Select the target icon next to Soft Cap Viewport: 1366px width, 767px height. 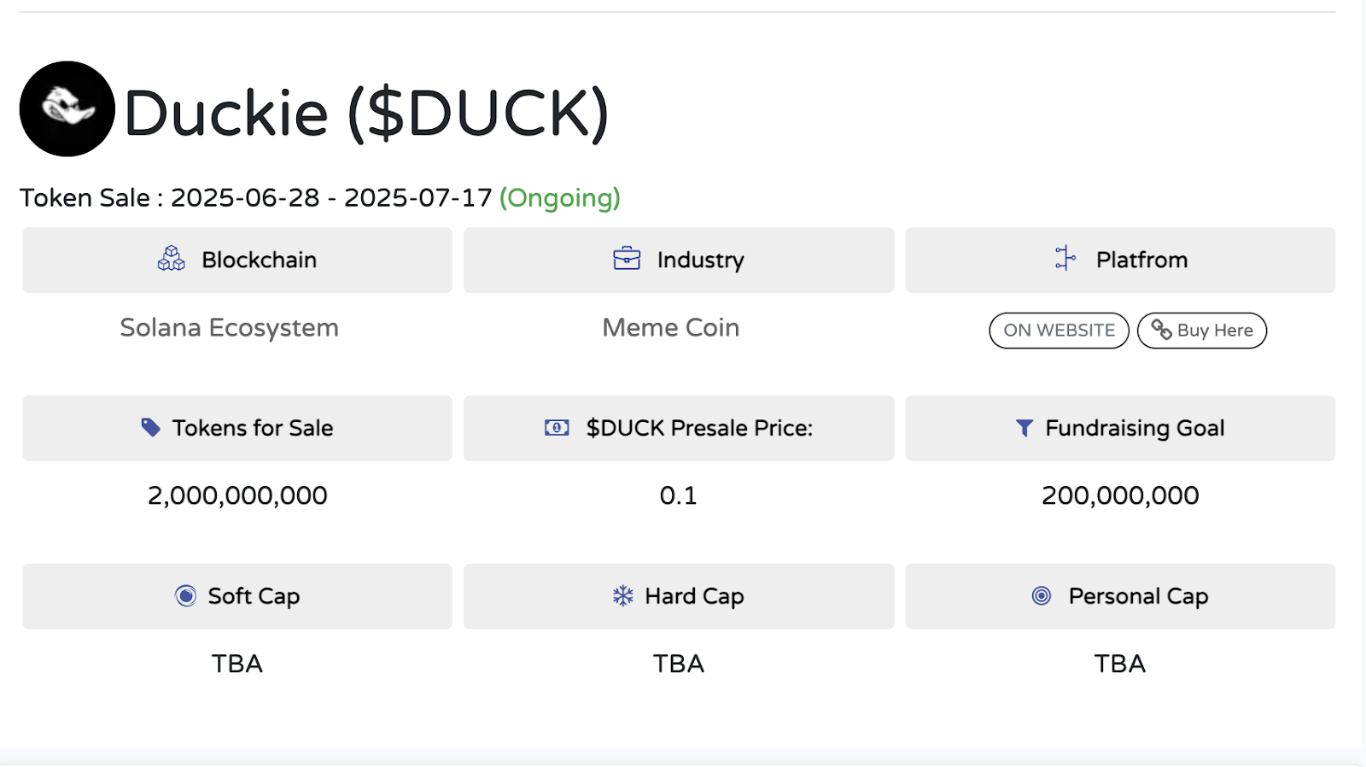coord(184,595)
